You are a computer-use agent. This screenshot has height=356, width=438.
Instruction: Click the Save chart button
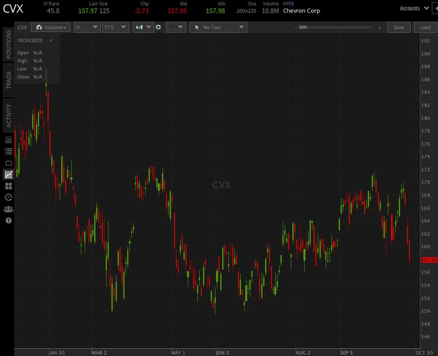tap(399, 27)
